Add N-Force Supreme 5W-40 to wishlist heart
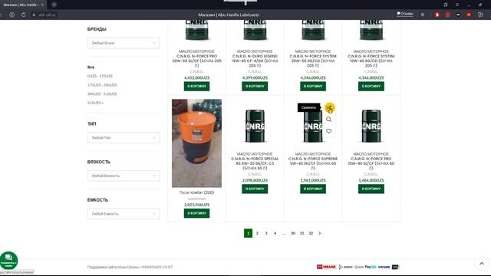Image resolution: width=491 pixels, height=276 pixels. tap(329, 131)
